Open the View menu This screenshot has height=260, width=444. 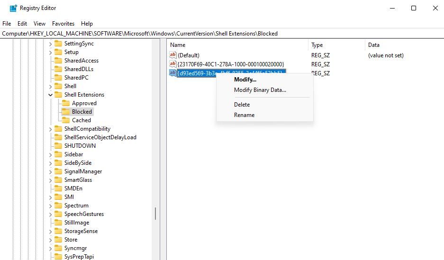(39, 24)
